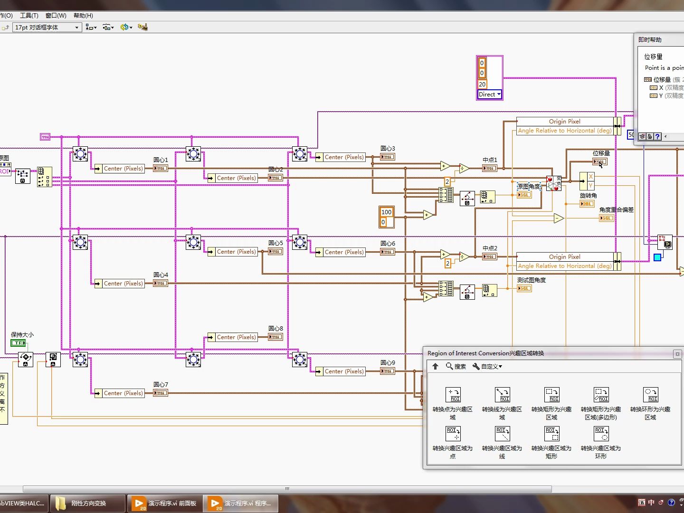Toggle the 保持大小 boolean constant
Viewport: 684px width, 513px height.
point(19,342)
